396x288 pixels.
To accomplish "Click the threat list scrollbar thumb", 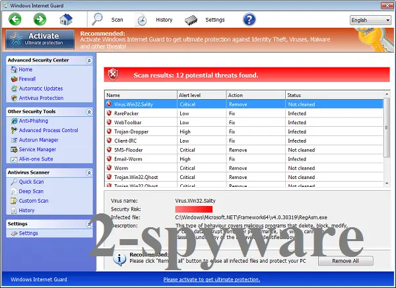I will [x=387, y=127].
